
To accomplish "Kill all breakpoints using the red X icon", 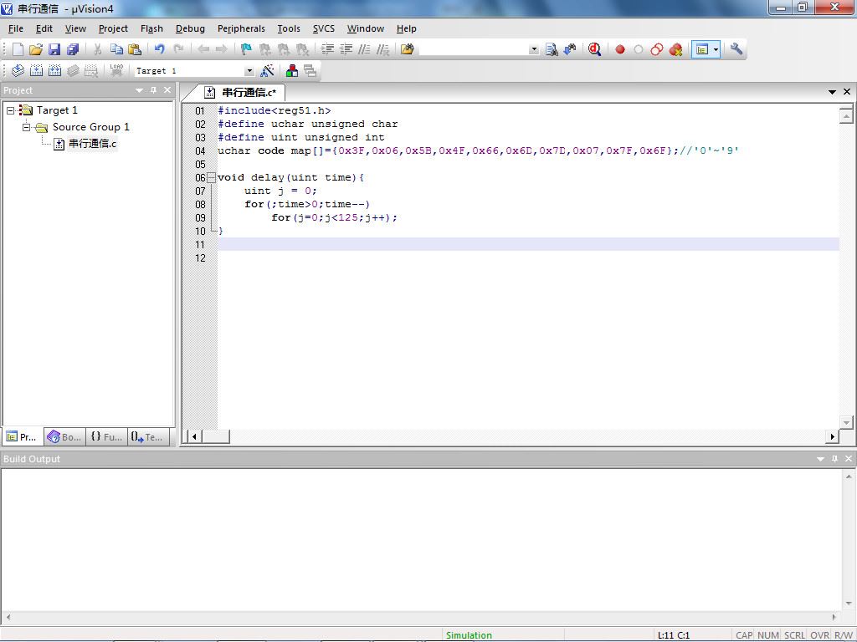I will pyautogui.click(x=675, y=49).
